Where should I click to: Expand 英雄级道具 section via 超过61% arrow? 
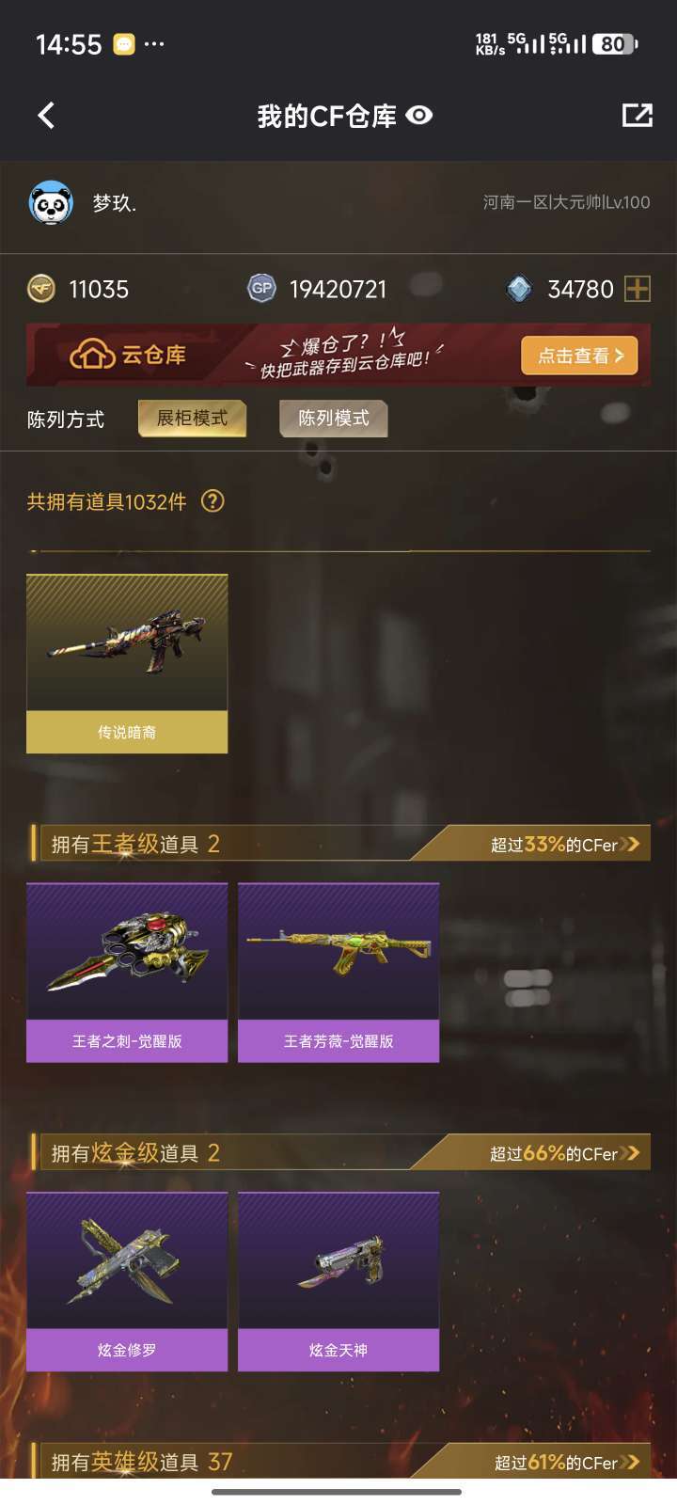[x=630, y=1462]
